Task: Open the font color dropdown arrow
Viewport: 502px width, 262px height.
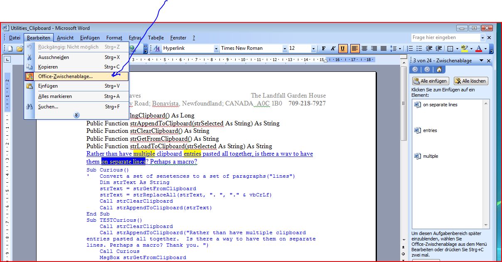Action: [x=485, y=49]
